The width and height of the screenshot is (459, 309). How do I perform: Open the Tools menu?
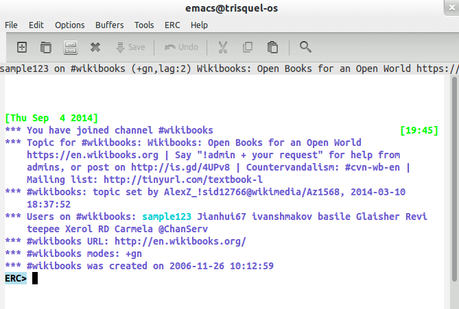click(x=144, y=25)
